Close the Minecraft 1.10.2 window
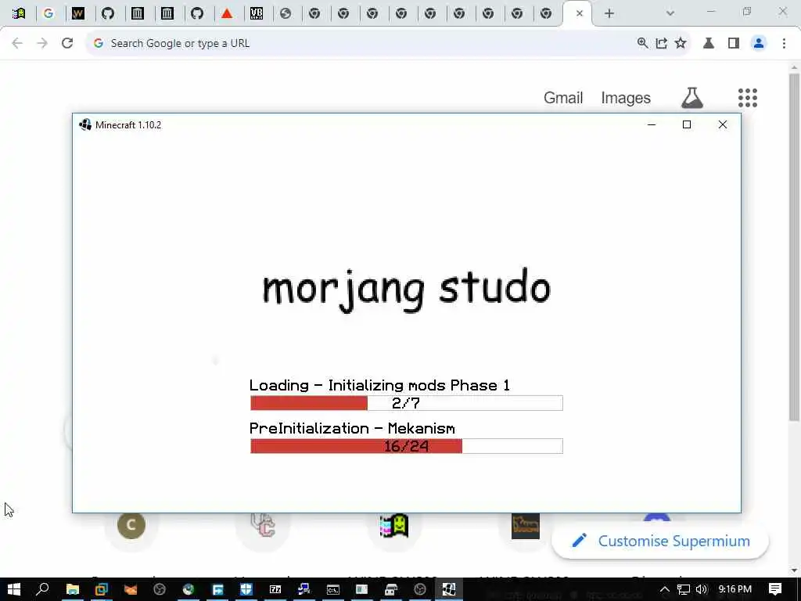Viewport: 801px width, 601px height. coord(722,124)
